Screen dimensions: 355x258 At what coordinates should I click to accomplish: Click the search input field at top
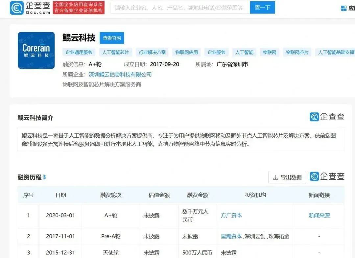coord(179,7)
